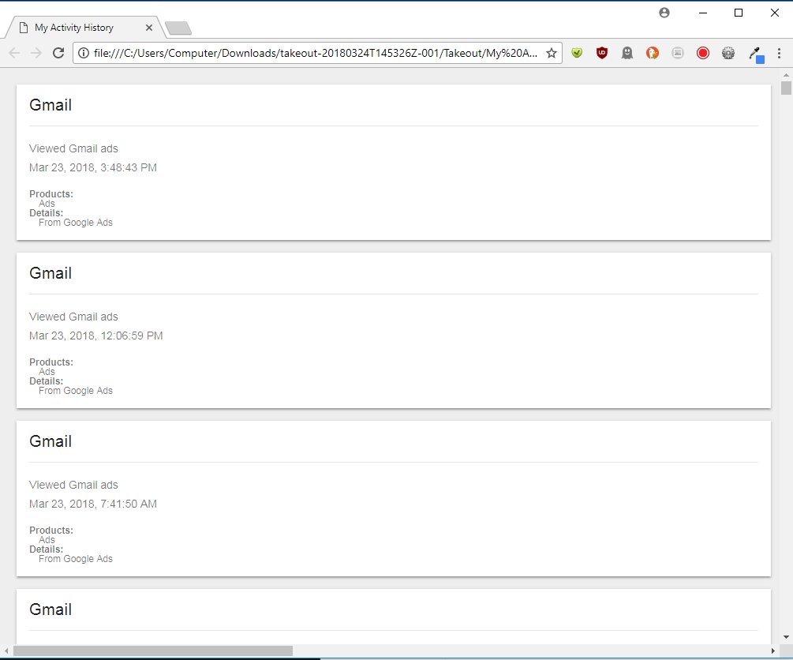The height and width of the screenshot is (660, 793).
Task: Reload the page with refresh icon
Action: click(58, 53)
